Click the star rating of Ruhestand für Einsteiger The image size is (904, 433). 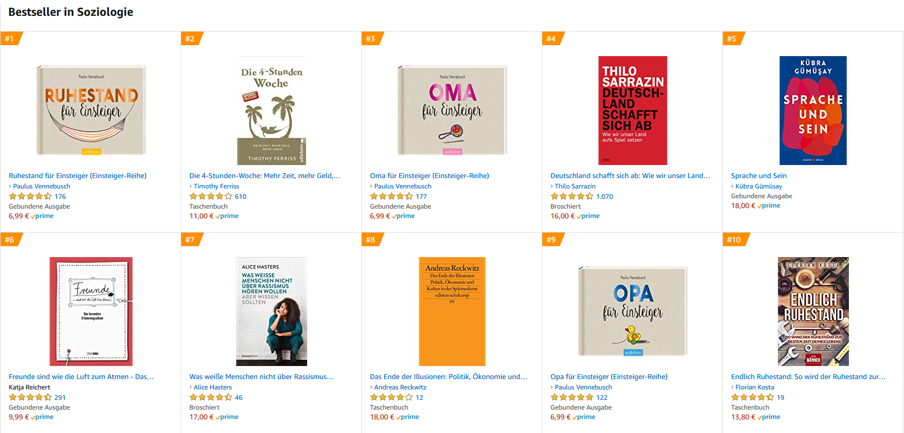pos(30,196)
